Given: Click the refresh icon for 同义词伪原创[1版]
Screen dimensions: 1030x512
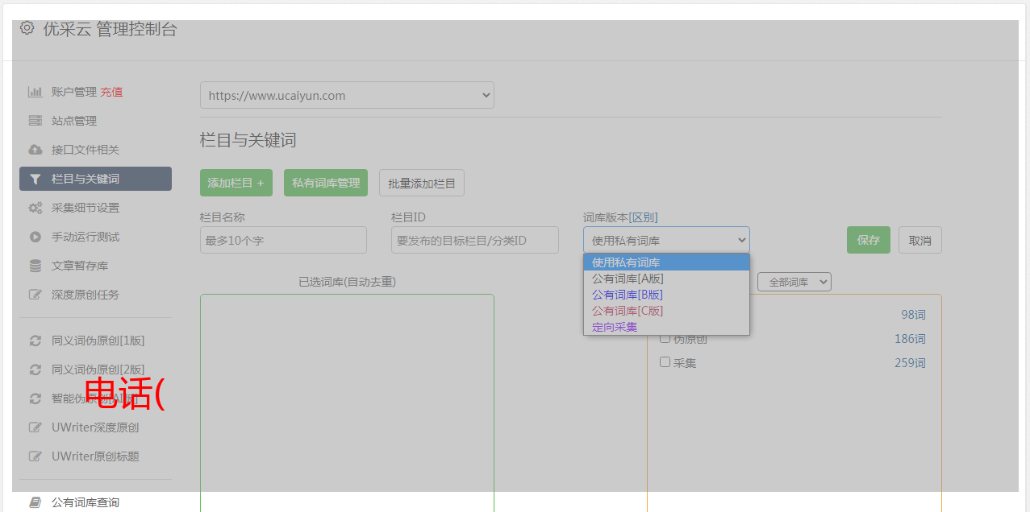Looking at the screenshot, I should click(35, 341).
